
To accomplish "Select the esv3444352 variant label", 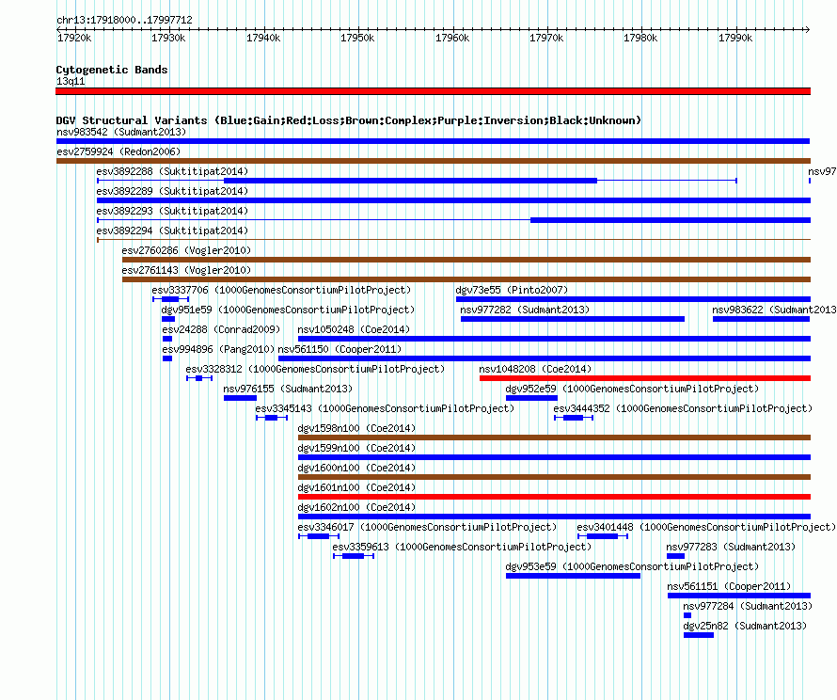I will coord(683,408).
